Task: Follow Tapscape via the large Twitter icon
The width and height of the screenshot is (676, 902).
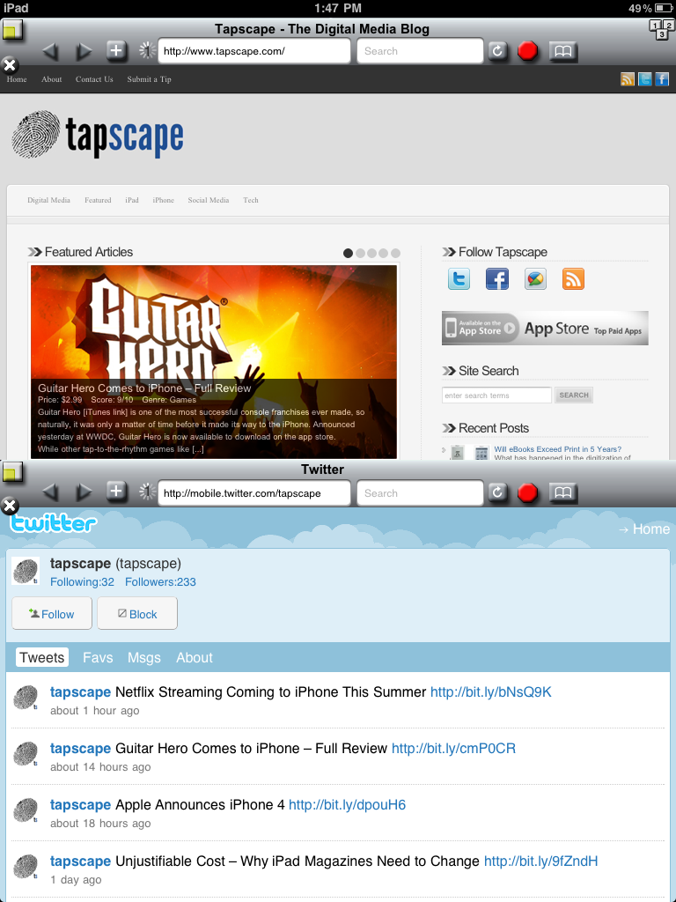Action: point(459,279)
